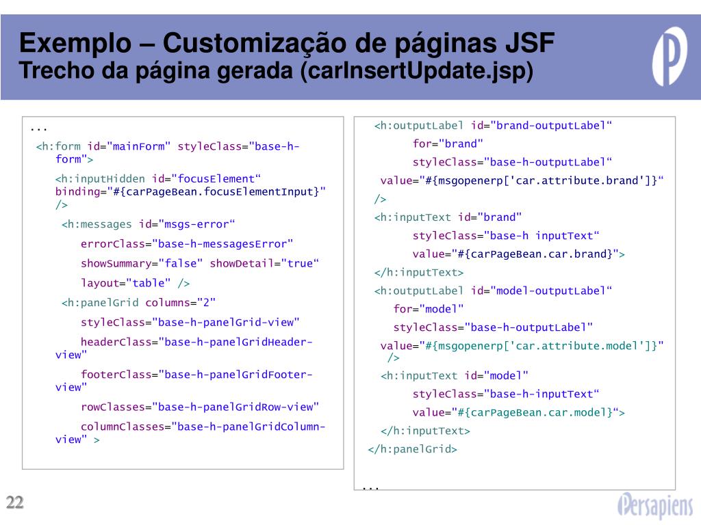Click the line 'value="#{carPageBean.car.model}">'

click(x=519, y=412)
